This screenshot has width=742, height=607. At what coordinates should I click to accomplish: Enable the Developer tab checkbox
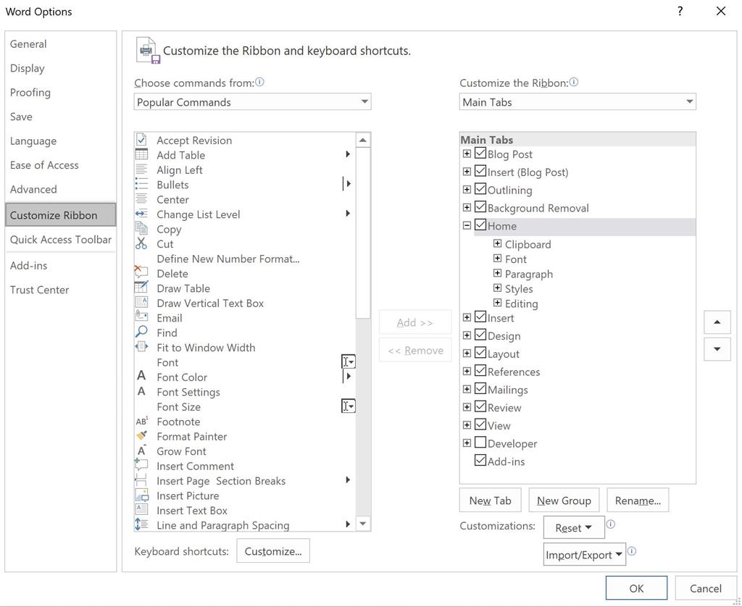[x=480, y=443]
